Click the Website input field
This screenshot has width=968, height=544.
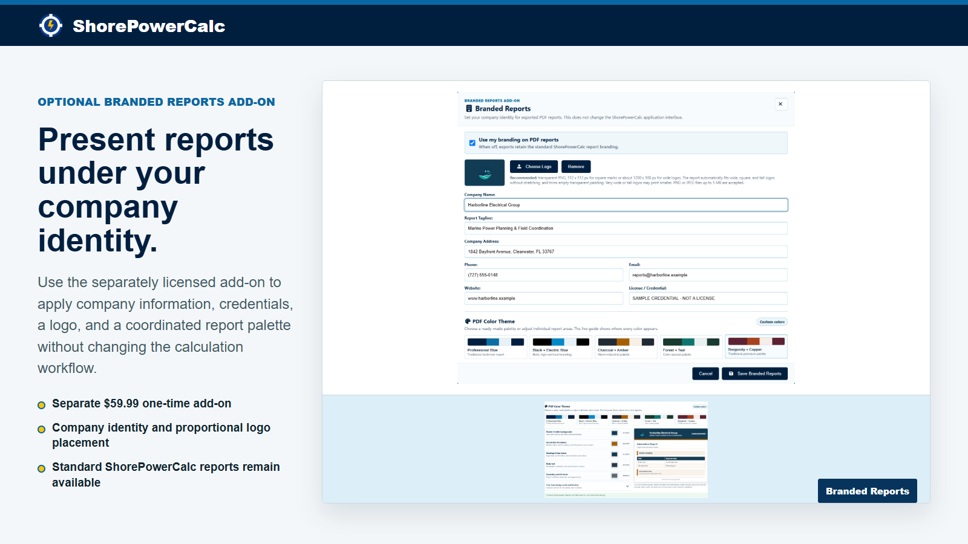click(544, 299)
